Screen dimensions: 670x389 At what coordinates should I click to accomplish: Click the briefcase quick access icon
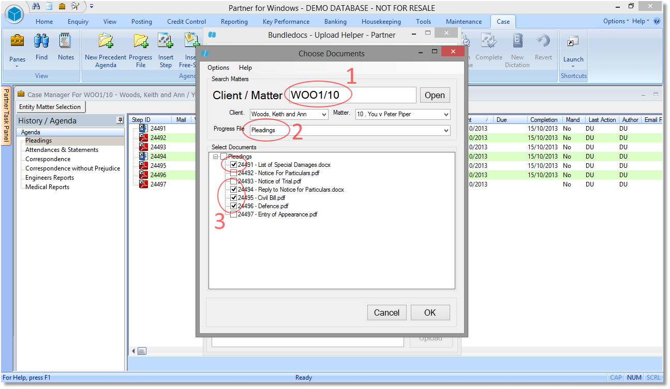(62, 6)
